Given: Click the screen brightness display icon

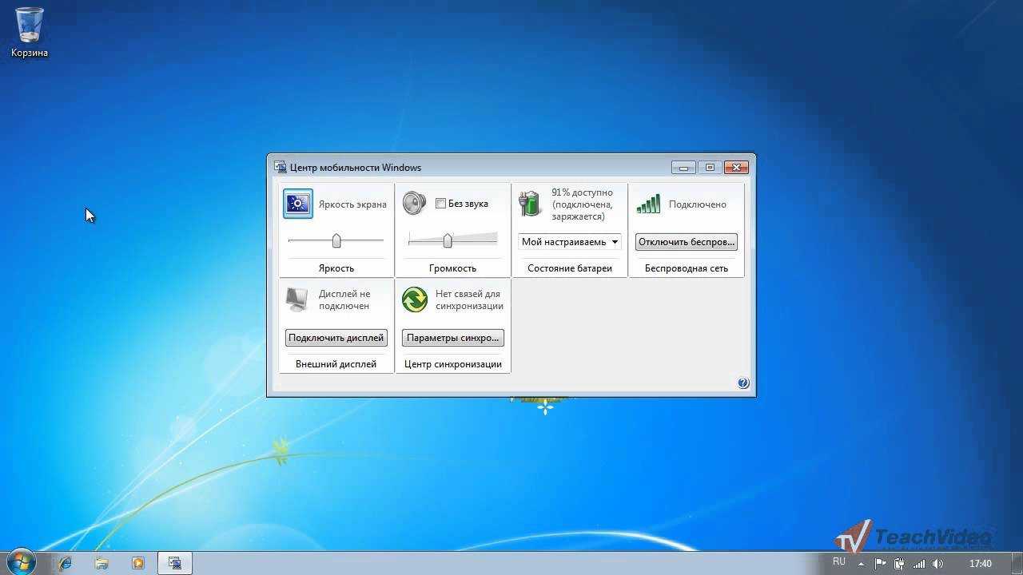Looking at the screenshot, I should point(298,204).
